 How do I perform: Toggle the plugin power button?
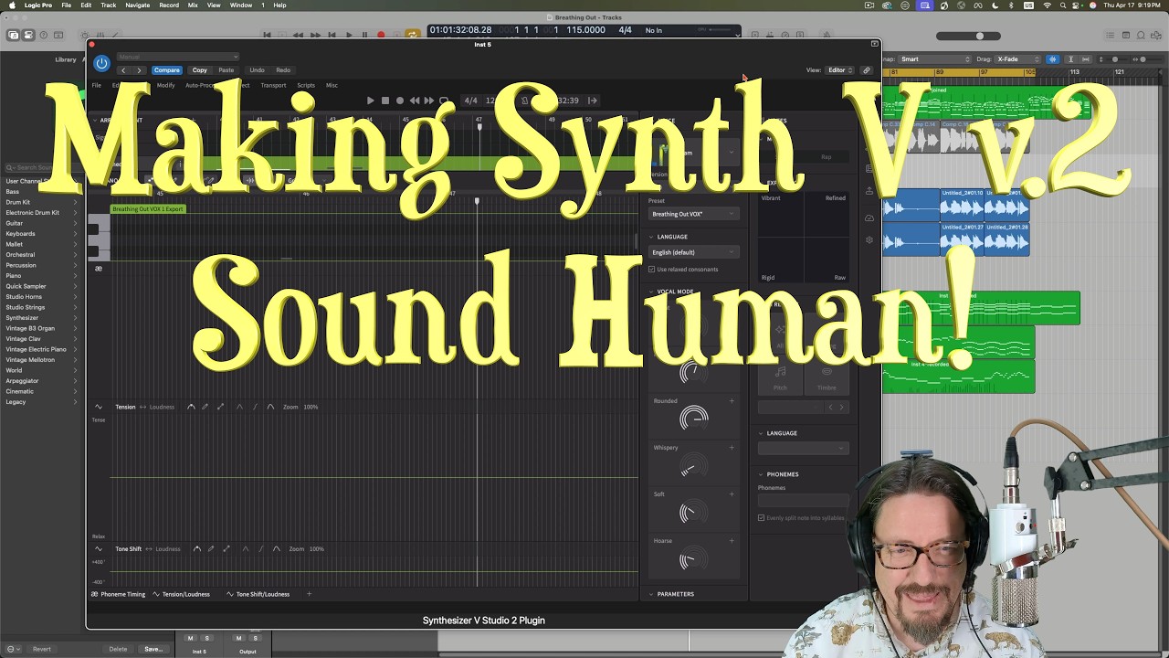[101, 63]
